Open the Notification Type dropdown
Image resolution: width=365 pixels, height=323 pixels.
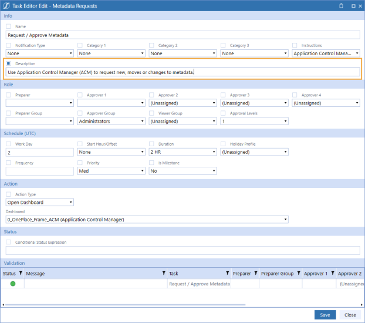coord(39,53)
